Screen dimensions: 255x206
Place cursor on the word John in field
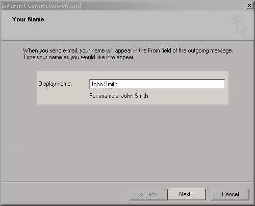(x=96, y=84)
